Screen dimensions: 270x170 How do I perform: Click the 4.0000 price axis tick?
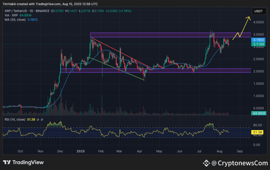(x=258, y=22)
